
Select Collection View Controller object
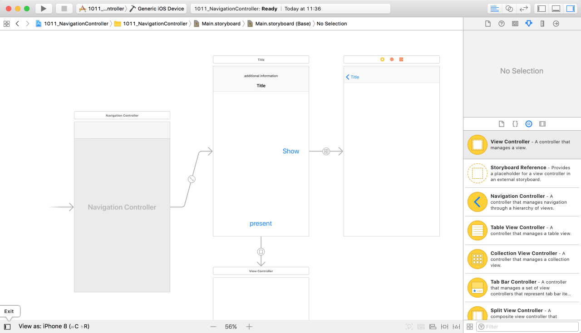click(522, 259)
